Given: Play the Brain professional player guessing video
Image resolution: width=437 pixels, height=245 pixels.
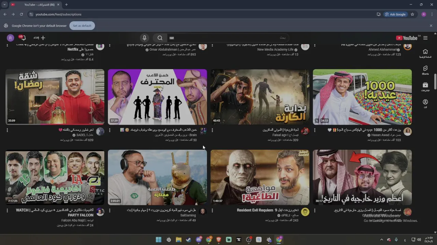Looking at the screenshot, I should [x=157, y=97].
